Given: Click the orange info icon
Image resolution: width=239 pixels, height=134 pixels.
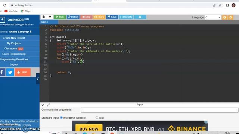Looking at the screenshot, I should 224,17.
